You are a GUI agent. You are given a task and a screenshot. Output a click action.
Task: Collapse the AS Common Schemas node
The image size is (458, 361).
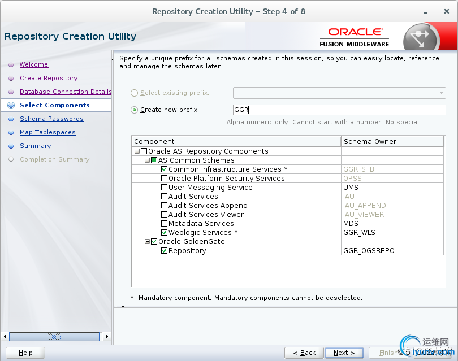click(x=148, y=160)
